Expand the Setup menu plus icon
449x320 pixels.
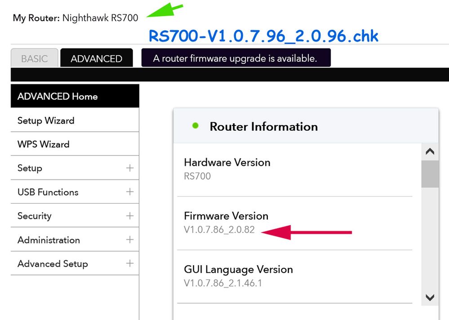coord(130,168)
